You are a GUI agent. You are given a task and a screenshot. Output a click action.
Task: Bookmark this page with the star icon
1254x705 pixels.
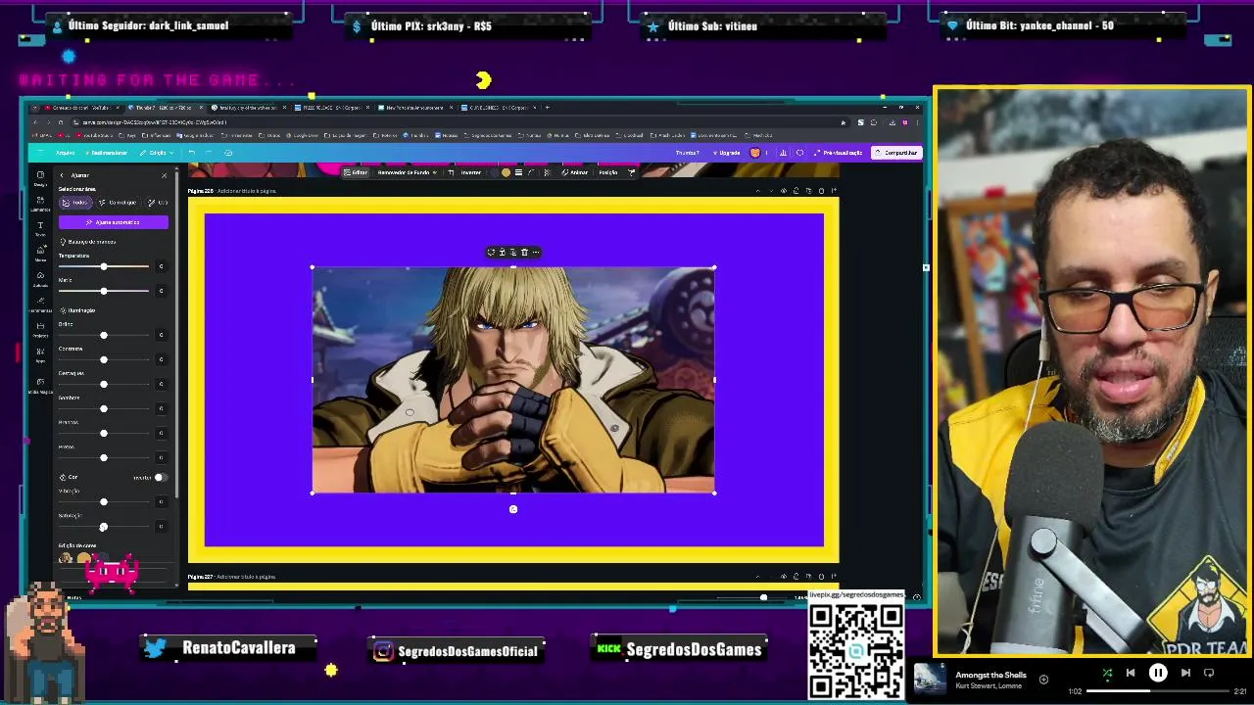click(x=843, y=122)
